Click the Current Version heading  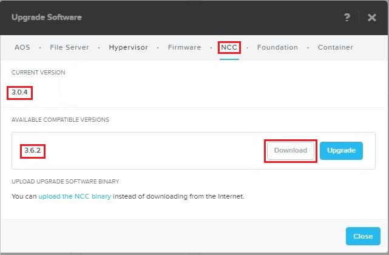point(38,73)
